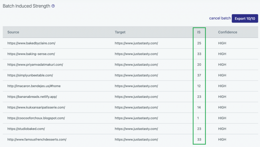Click the target URL in coocooforchoux row
This screenshot has height=147, width=260.
coord(136,118)
